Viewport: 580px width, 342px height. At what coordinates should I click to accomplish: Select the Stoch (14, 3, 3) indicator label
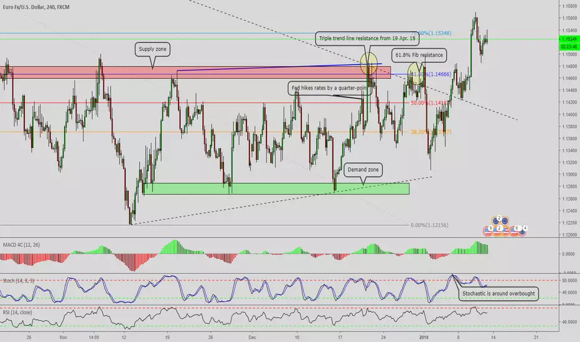click(19, 280)
